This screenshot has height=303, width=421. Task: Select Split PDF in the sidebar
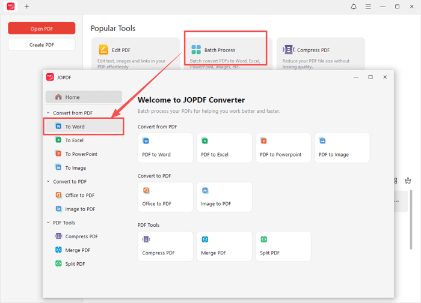click(x=84, y=264)
